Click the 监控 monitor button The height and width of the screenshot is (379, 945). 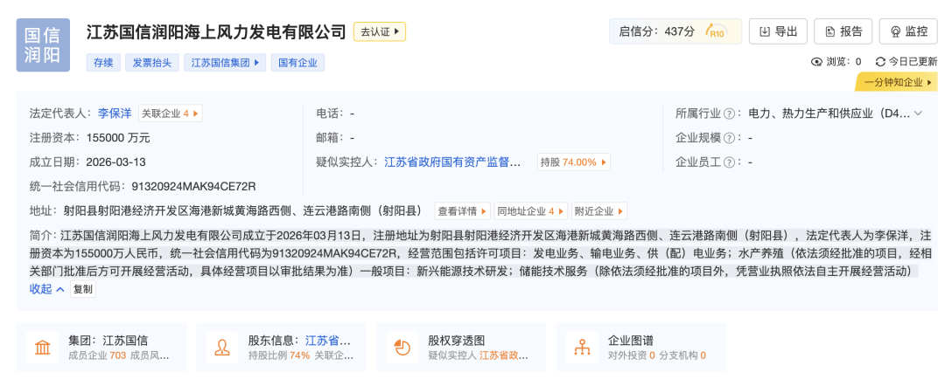pyautogui.click(x=907, y=31)
